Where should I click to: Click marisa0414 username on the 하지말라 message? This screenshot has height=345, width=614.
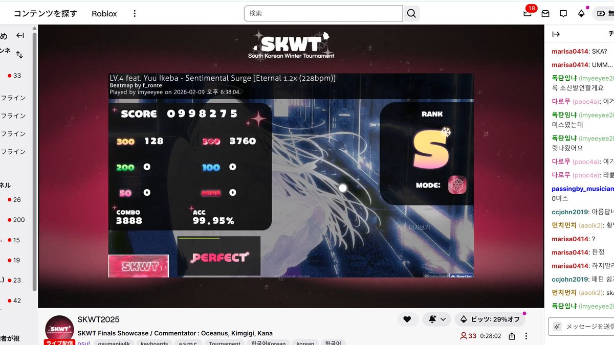tap(570, 266)
